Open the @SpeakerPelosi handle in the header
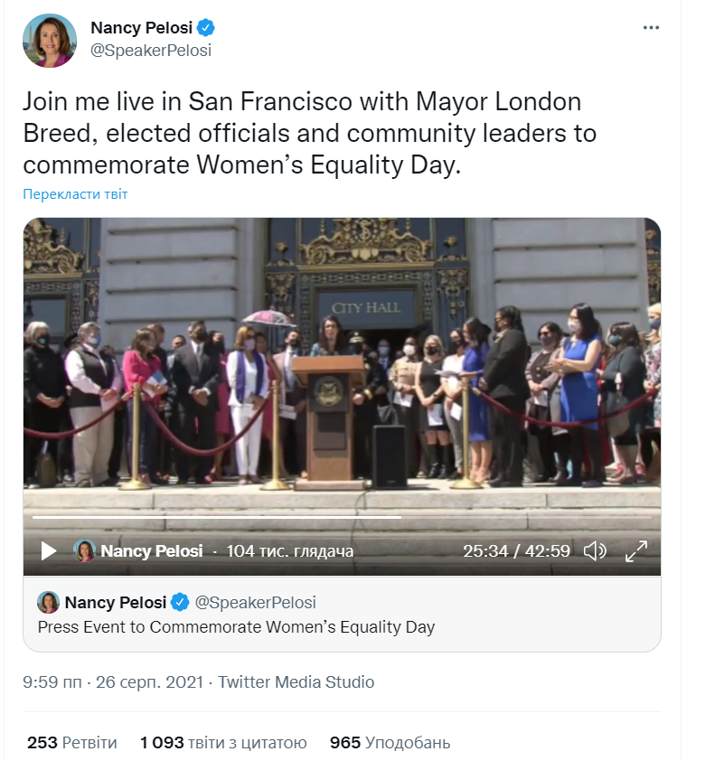Image resolution: width=715 pixels, height=761 pixels. (x=151, y=51)
